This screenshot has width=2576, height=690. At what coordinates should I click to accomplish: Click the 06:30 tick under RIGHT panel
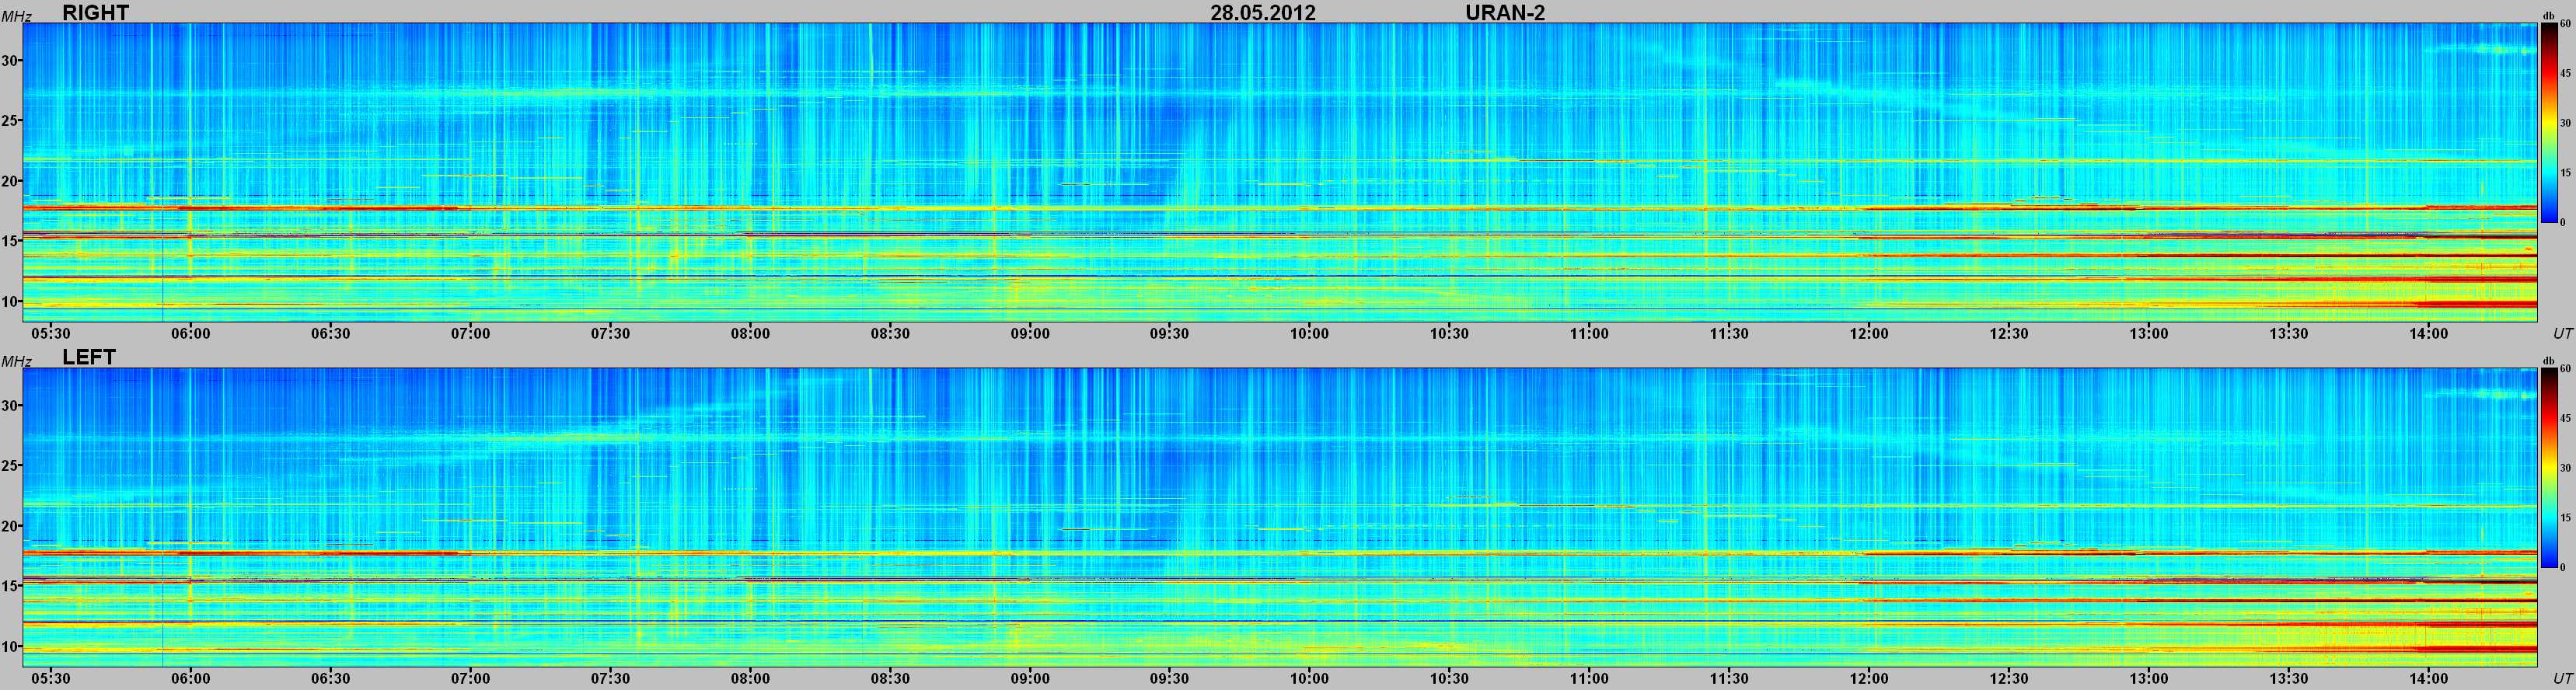tap(331, 333)
